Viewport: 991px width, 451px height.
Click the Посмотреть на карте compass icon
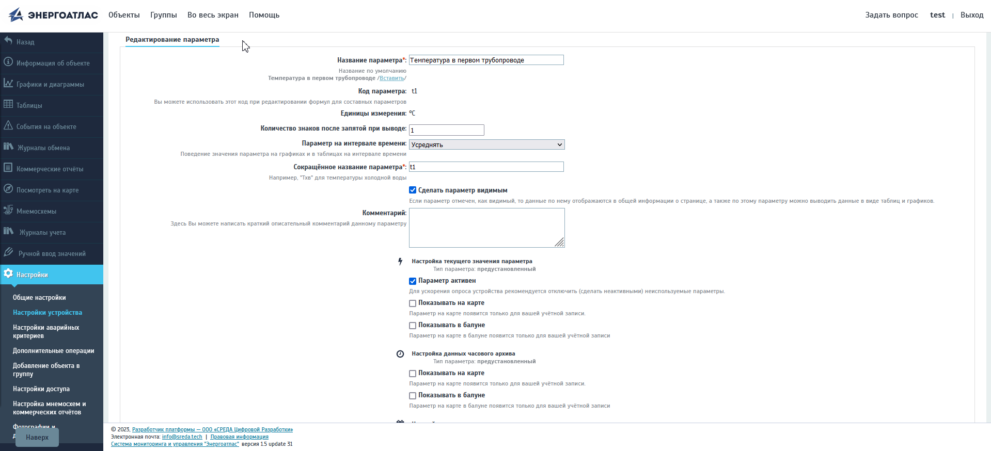click(x=8, y=189)
